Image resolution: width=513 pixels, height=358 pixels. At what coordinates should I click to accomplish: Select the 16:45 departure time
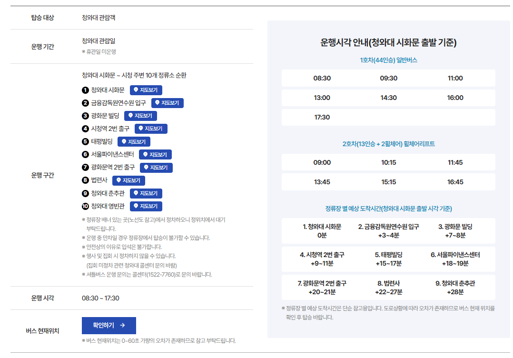(455, 182)
